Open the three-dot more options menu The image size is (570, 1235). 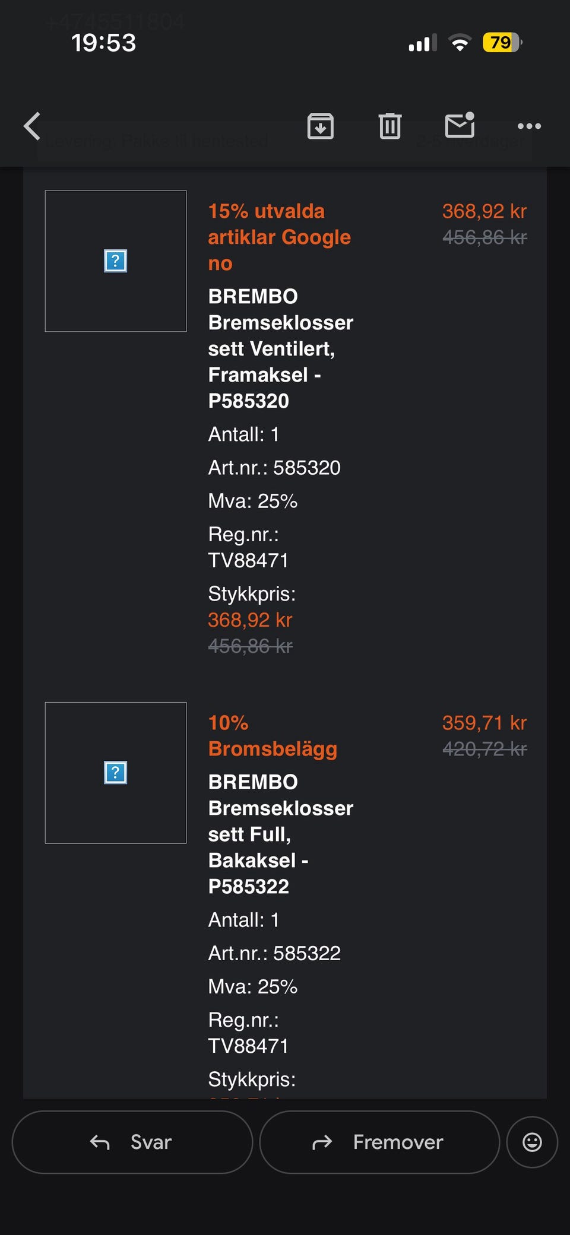pos(529,126)
